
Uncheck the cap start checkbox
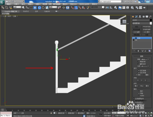point(139,70)
